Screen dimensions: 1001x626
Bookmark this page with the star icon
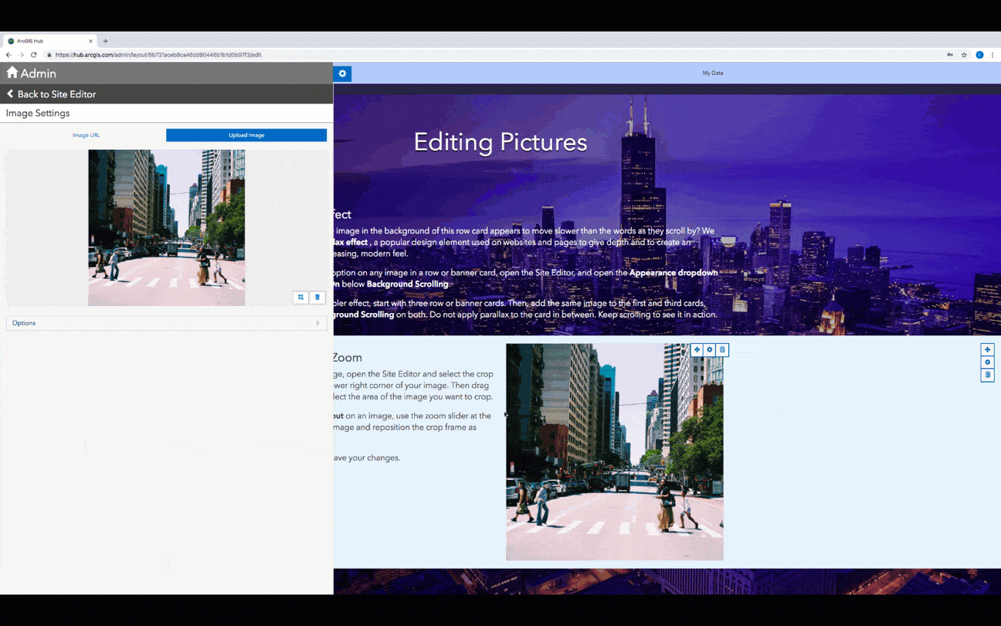(x=964, y=55)
